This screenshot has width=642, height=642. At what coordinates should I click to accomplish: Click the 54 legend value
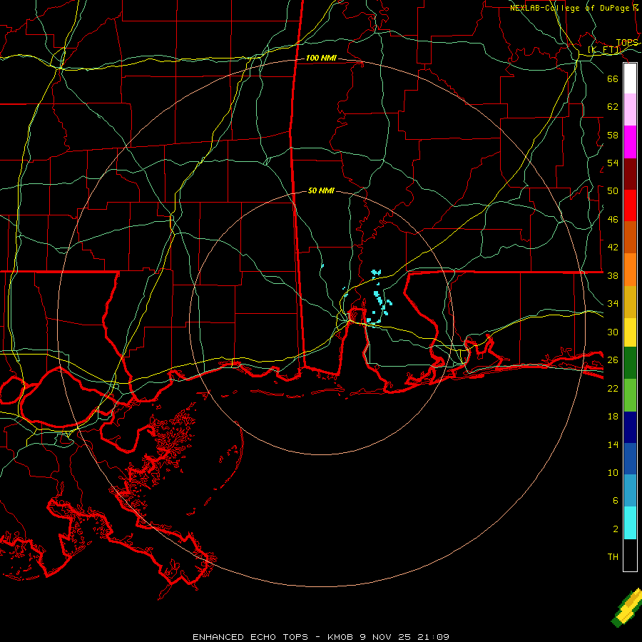point(613,163)
